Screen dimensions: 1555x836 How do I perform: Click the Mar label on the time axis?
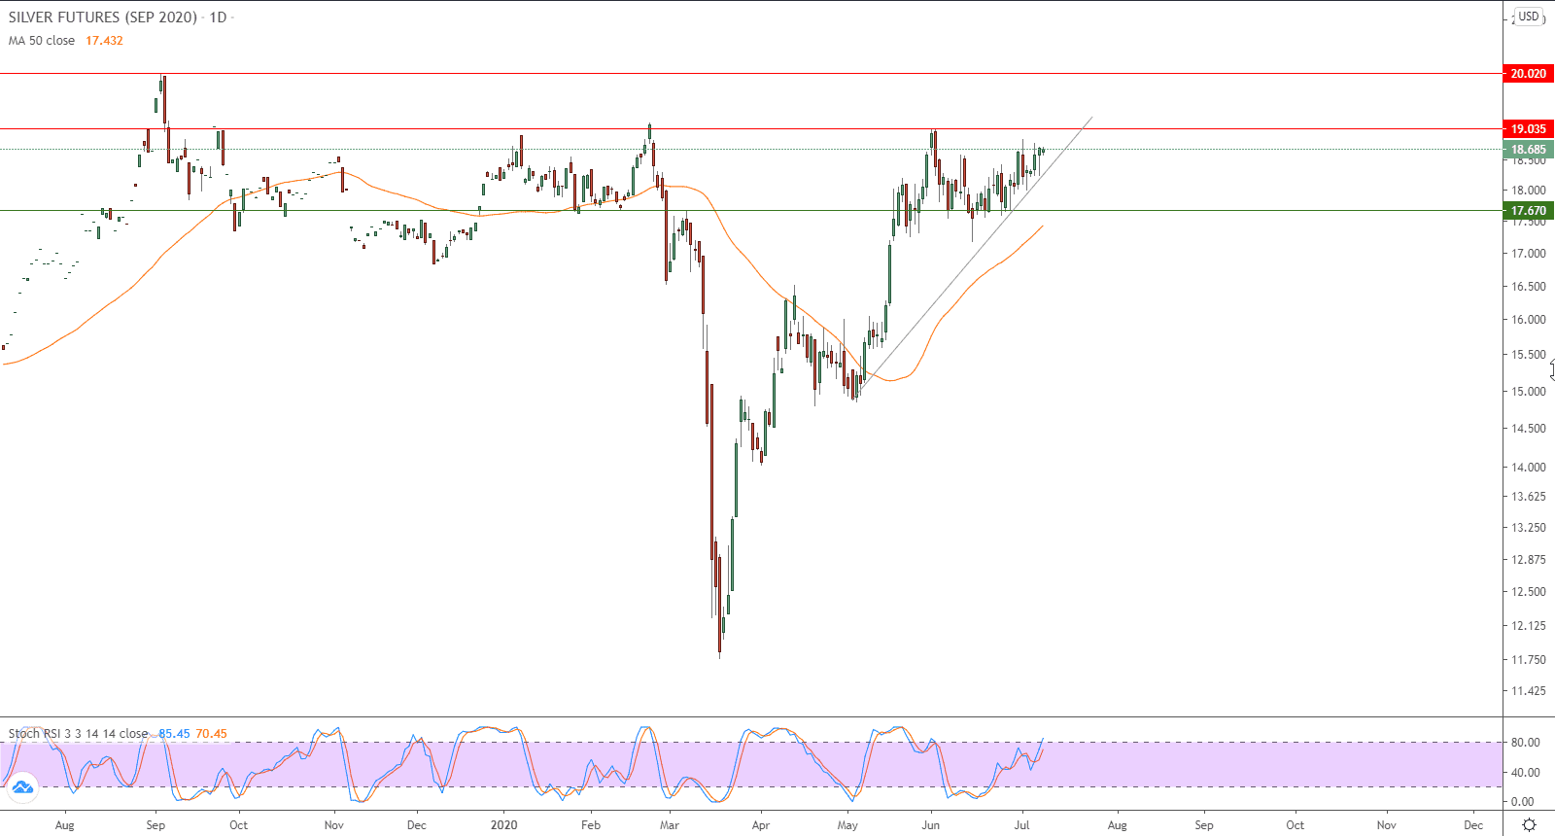point(670,825)
